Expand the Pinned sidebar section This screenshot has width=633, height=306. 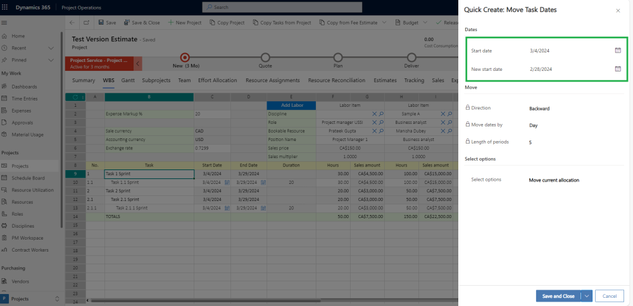click(51, 59)
